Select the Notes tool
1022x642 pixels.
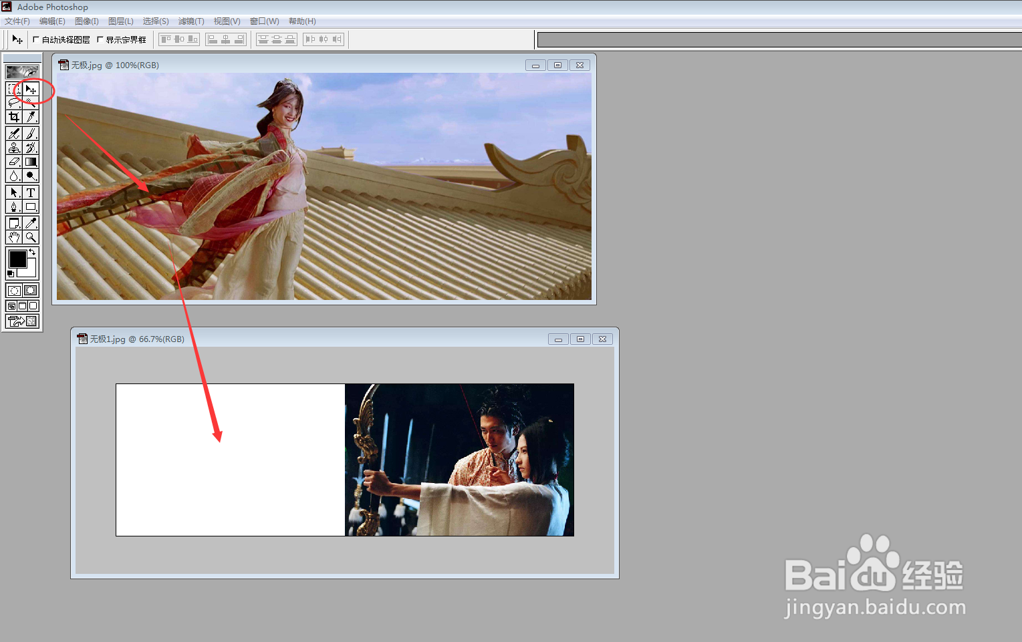[14, 223]
